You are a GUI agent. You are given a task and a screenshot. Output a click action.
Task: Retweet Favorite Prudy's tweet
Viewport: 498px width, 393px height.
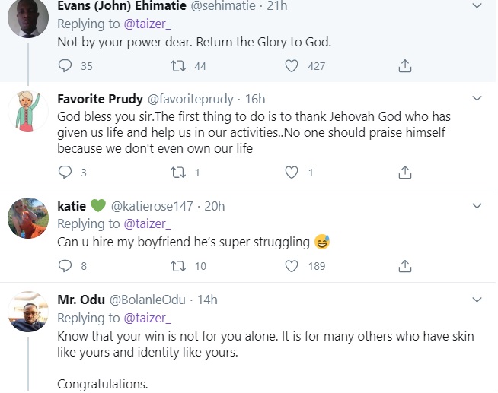pyautogui.click(x=178, y=173)
